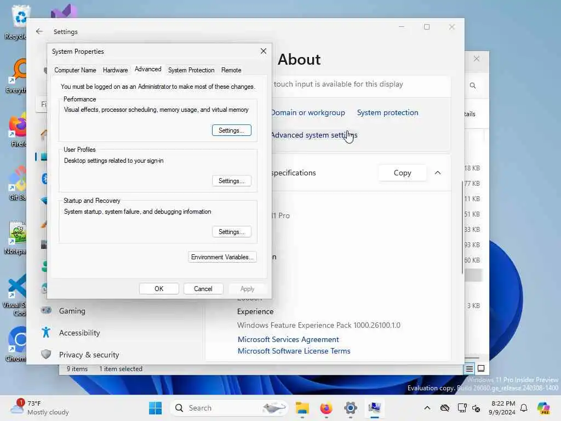Click the network display tray icon
The width and height of the screenshot is (561, 421).
point(462,408)
